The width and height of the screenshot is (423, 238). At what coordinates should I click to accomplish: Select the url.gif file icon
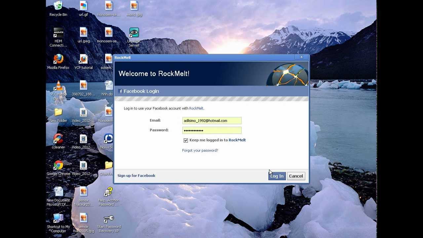(83, 9)
